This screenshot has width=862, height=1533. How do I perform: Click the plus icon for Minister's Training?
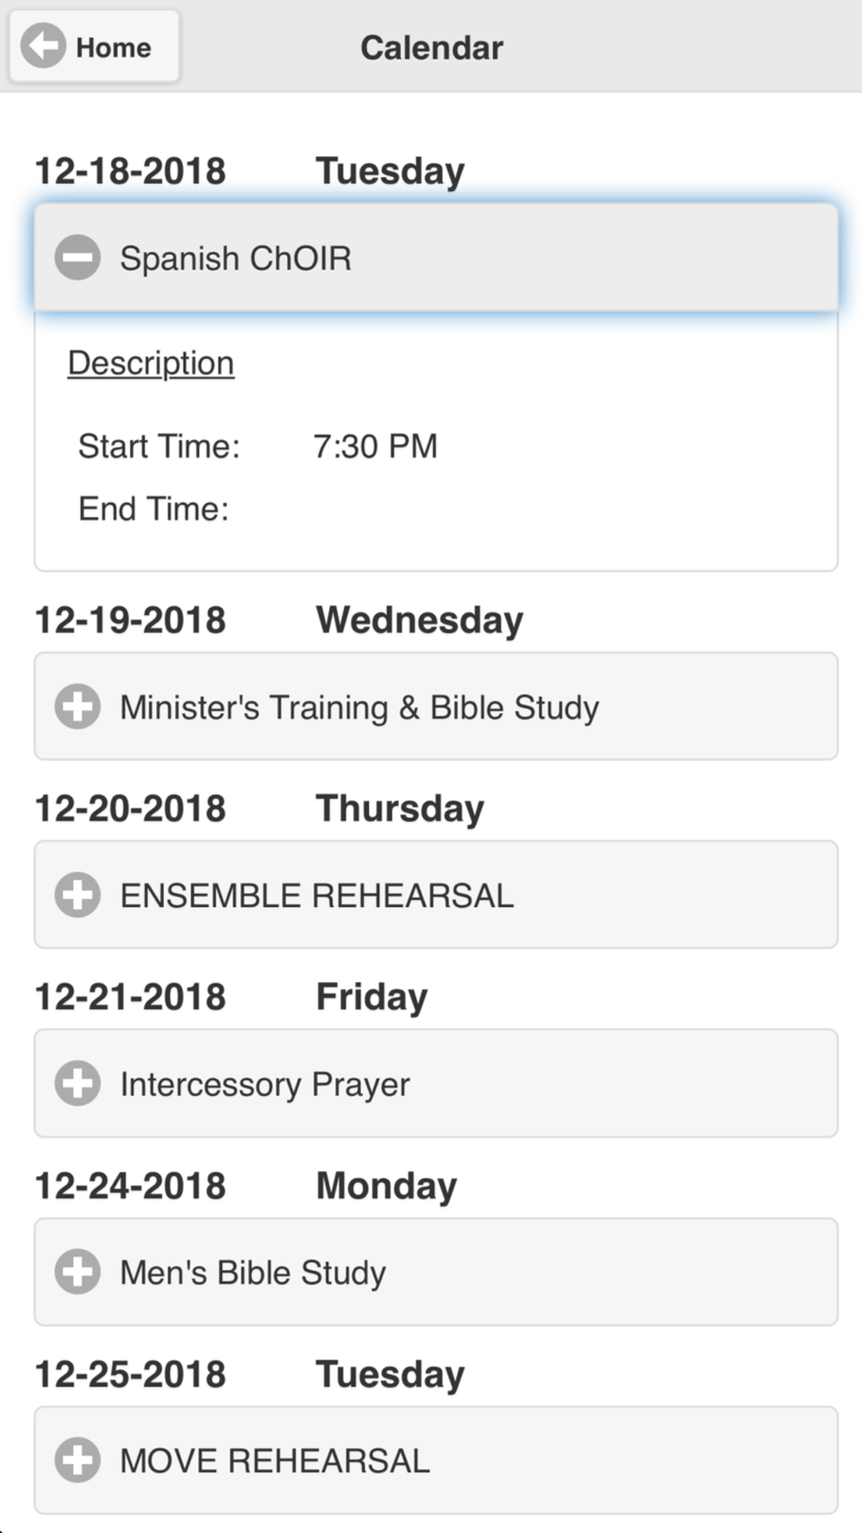coord(78,707)
